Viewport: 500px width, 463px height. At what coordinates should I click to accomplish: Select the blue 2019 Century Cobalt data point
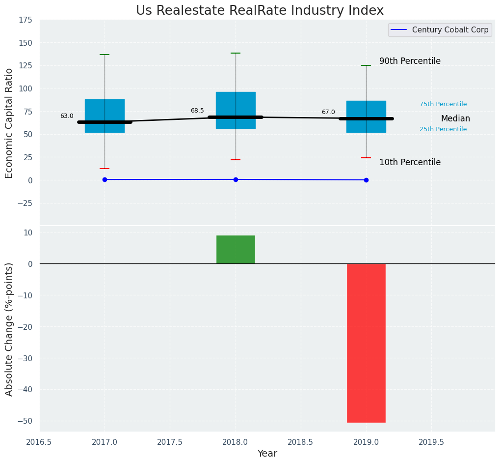point(366,180)
